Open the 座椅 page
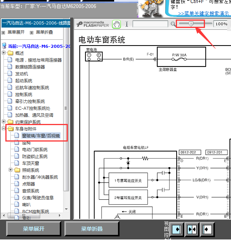This screenshot has height=241, width=231. tap(26, 143)
